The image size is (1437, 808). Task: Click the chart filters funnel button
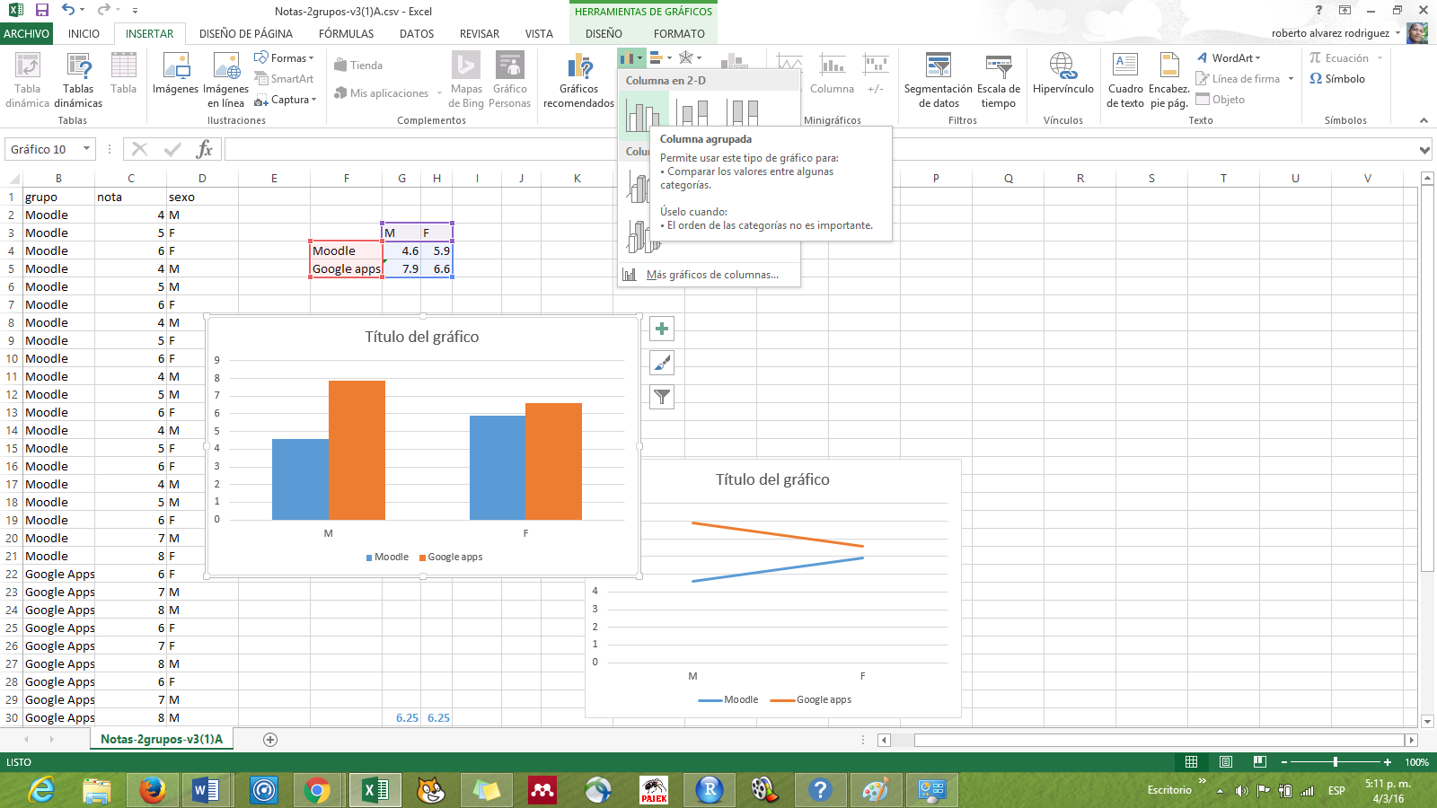click(662, 397)
